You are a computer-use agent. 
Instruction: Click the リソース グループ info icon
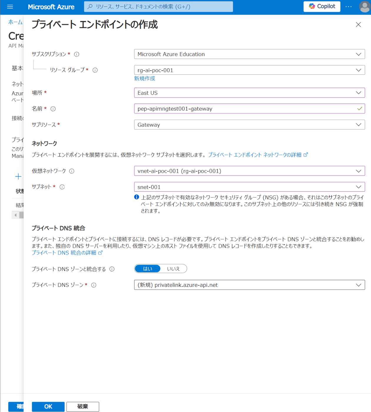tap(95, 70)
